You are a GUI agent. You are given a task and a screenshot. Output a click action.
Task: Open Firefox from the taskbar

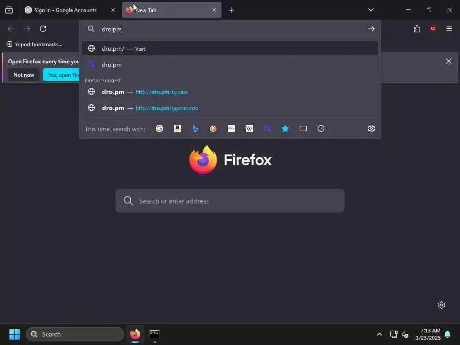135,334
